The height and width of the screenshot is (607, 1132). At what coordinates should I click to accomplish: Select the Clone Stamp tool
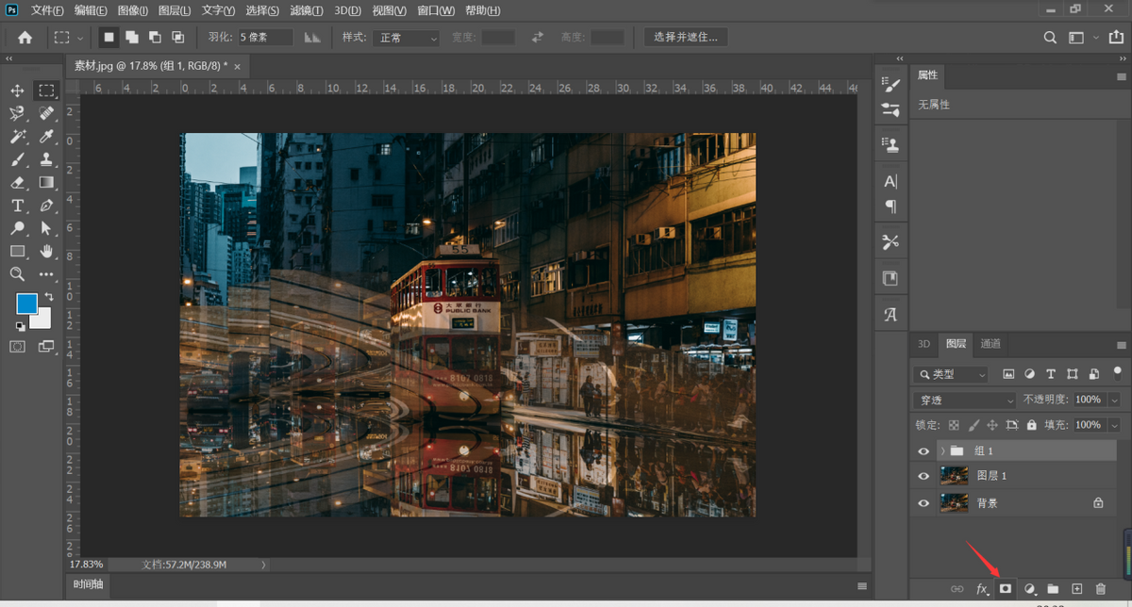tap(46, 159)
